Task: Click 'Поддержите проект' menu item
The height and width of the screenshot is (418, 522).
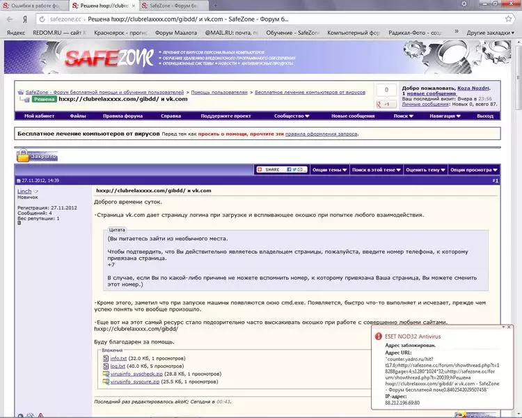Action: tap(226, 116)
